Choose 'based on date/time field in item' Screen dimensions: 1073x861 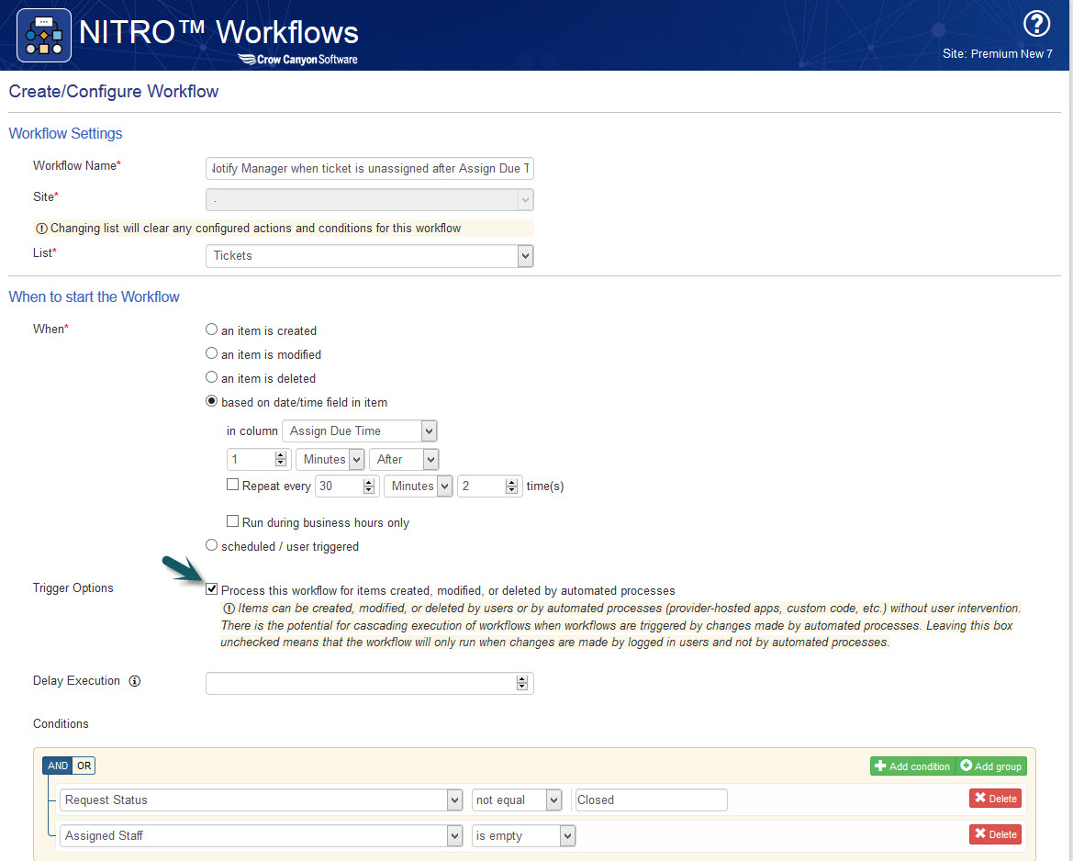point(211,402)
